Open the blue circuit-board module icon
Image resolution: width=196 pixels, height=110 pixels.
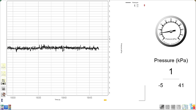6,107
